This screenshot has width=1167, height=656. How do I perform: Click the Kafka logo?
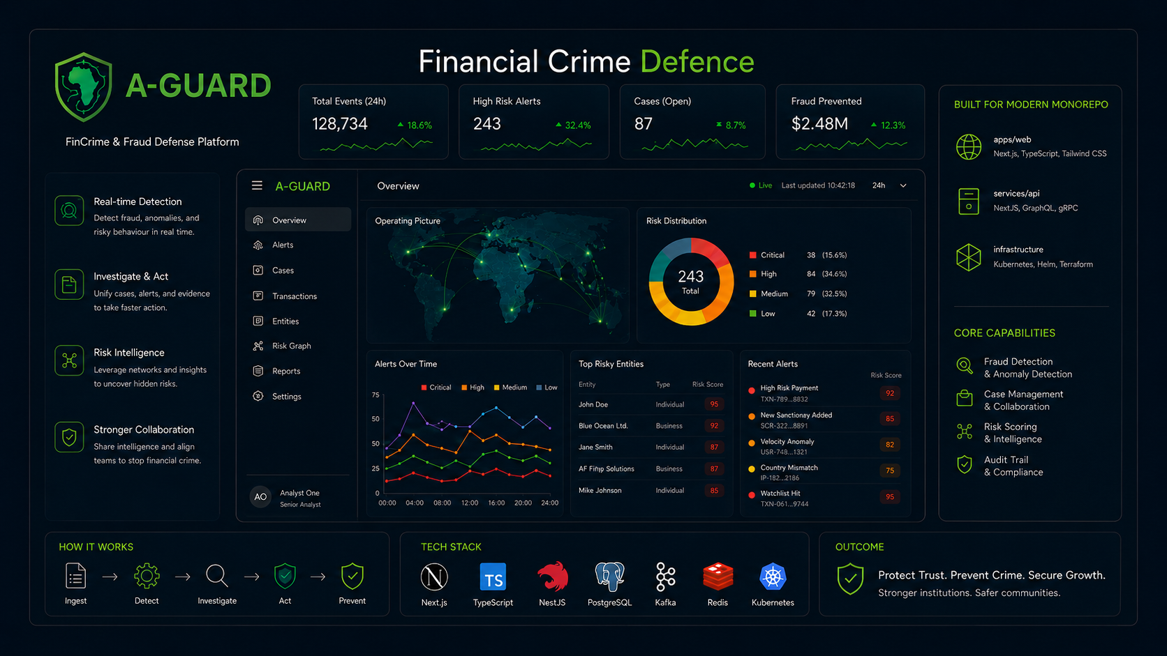[665, 577]
